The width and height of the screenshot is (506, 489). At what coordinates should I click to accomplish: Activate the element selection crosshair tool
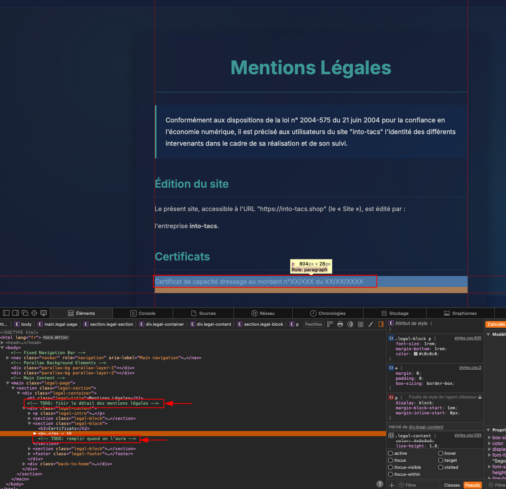pyautogui.click(x=34, y=313)
